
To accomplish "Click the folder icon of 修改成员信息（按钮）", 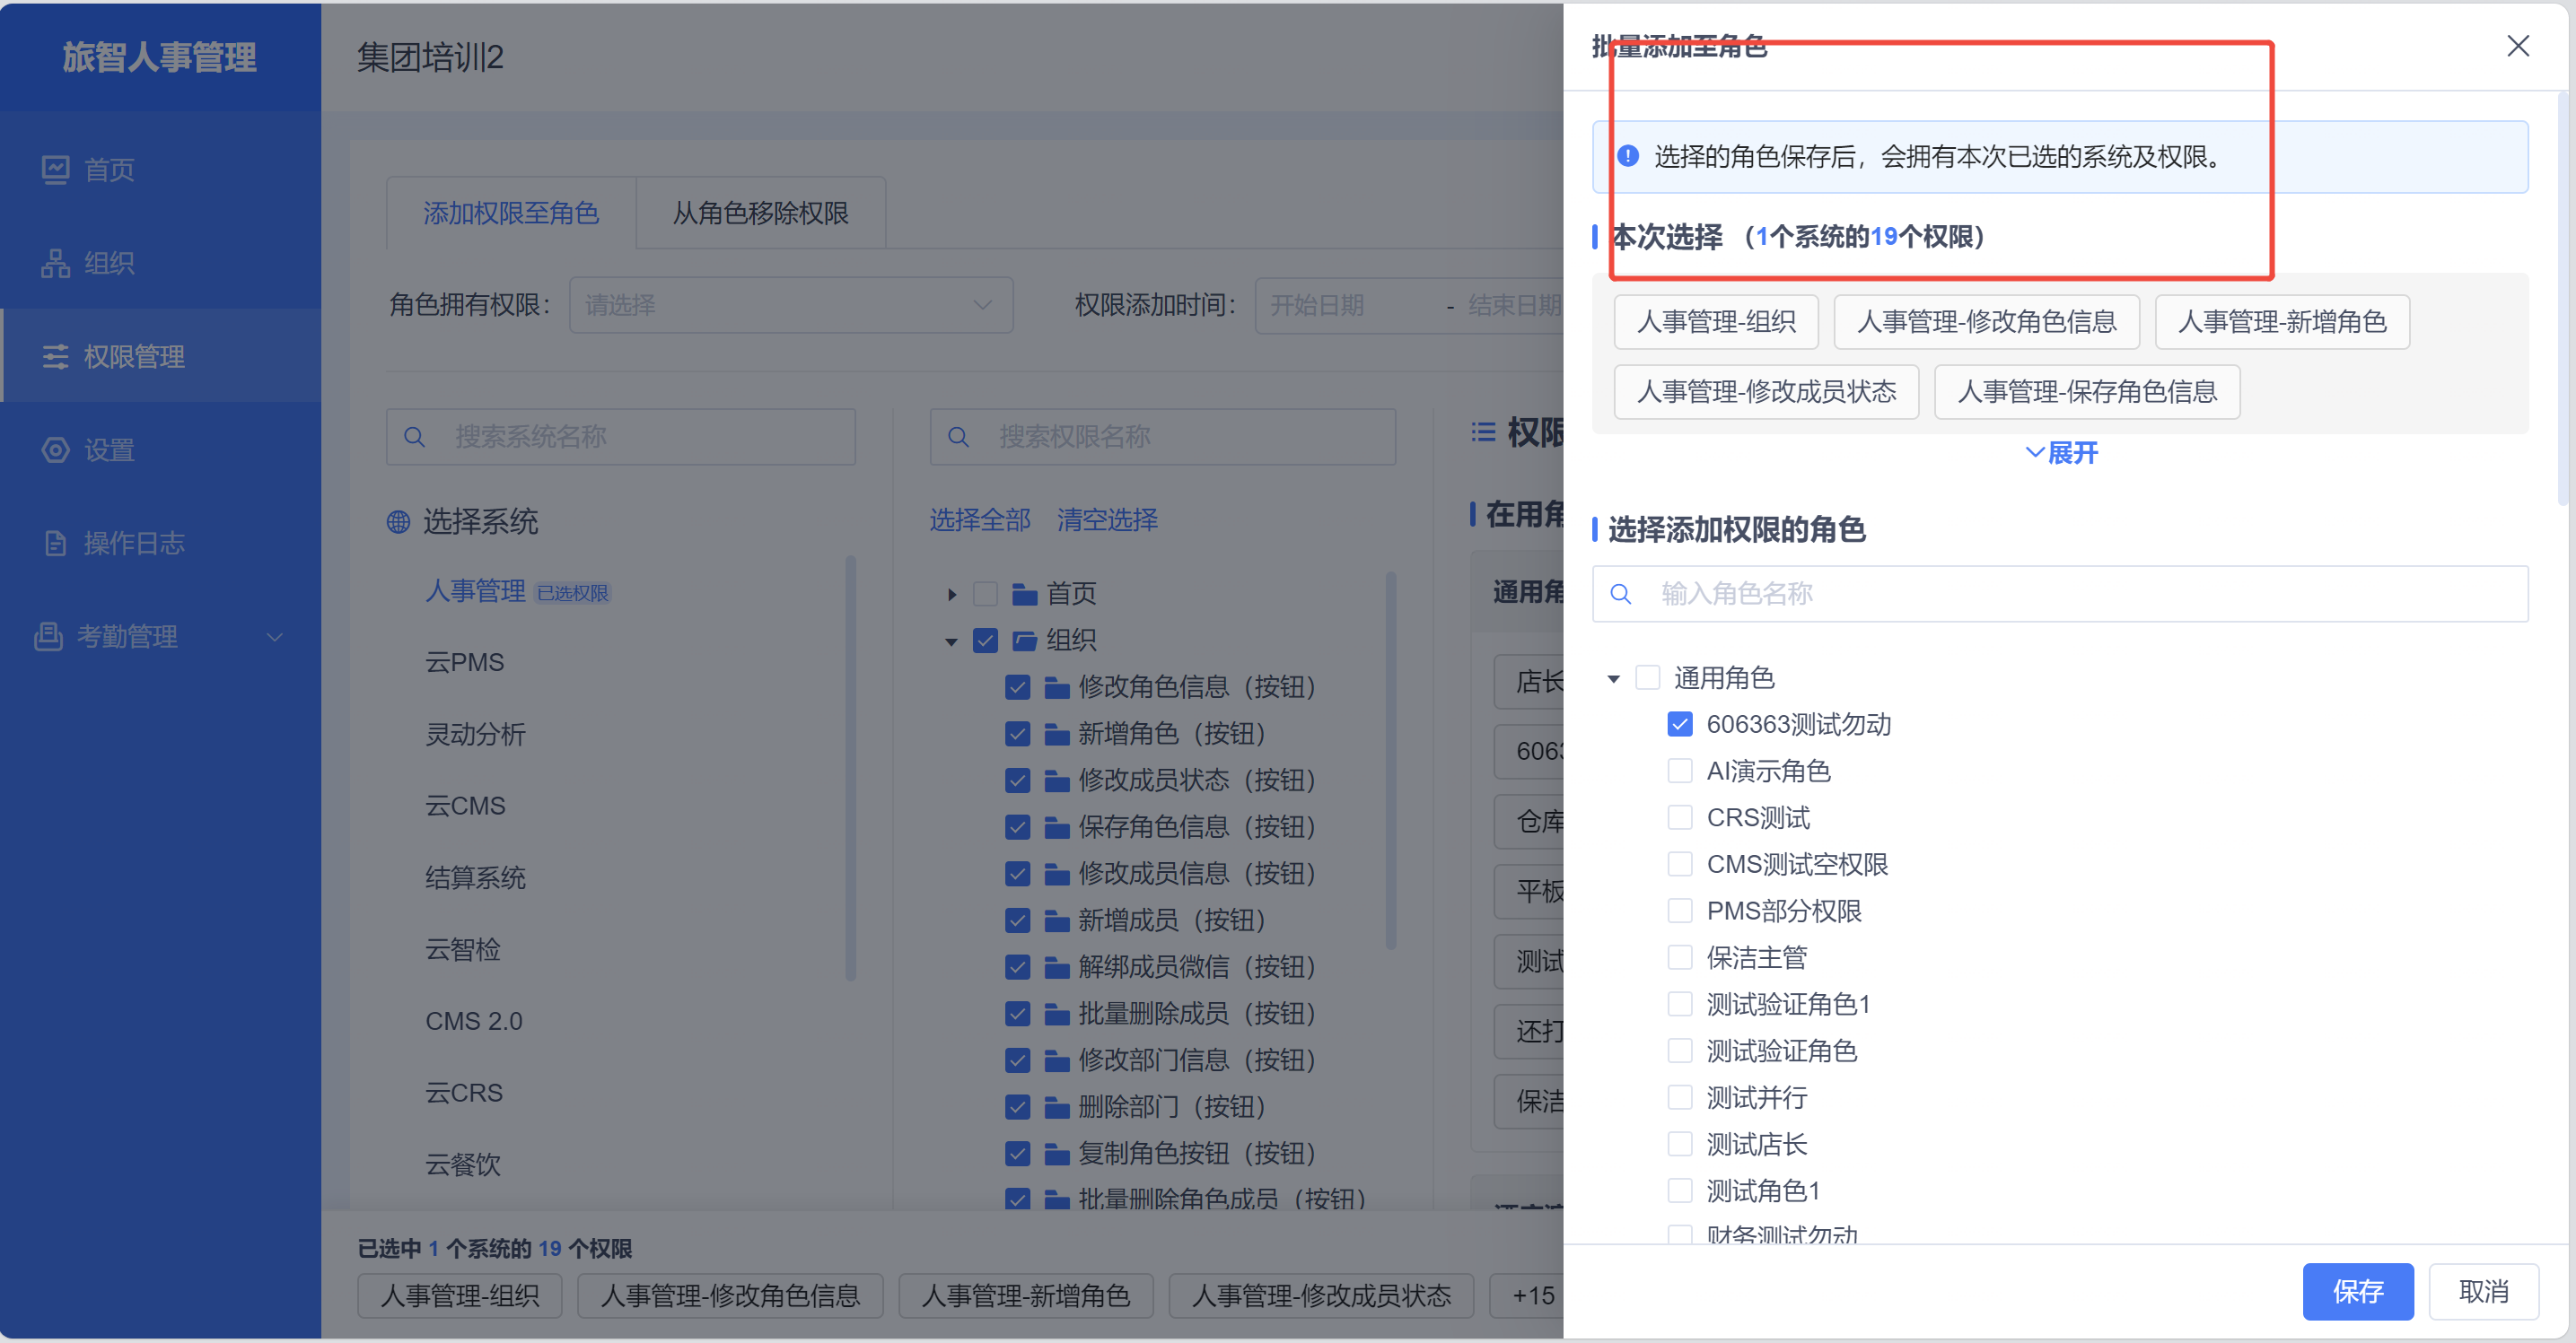I will tap(1056, 875).
